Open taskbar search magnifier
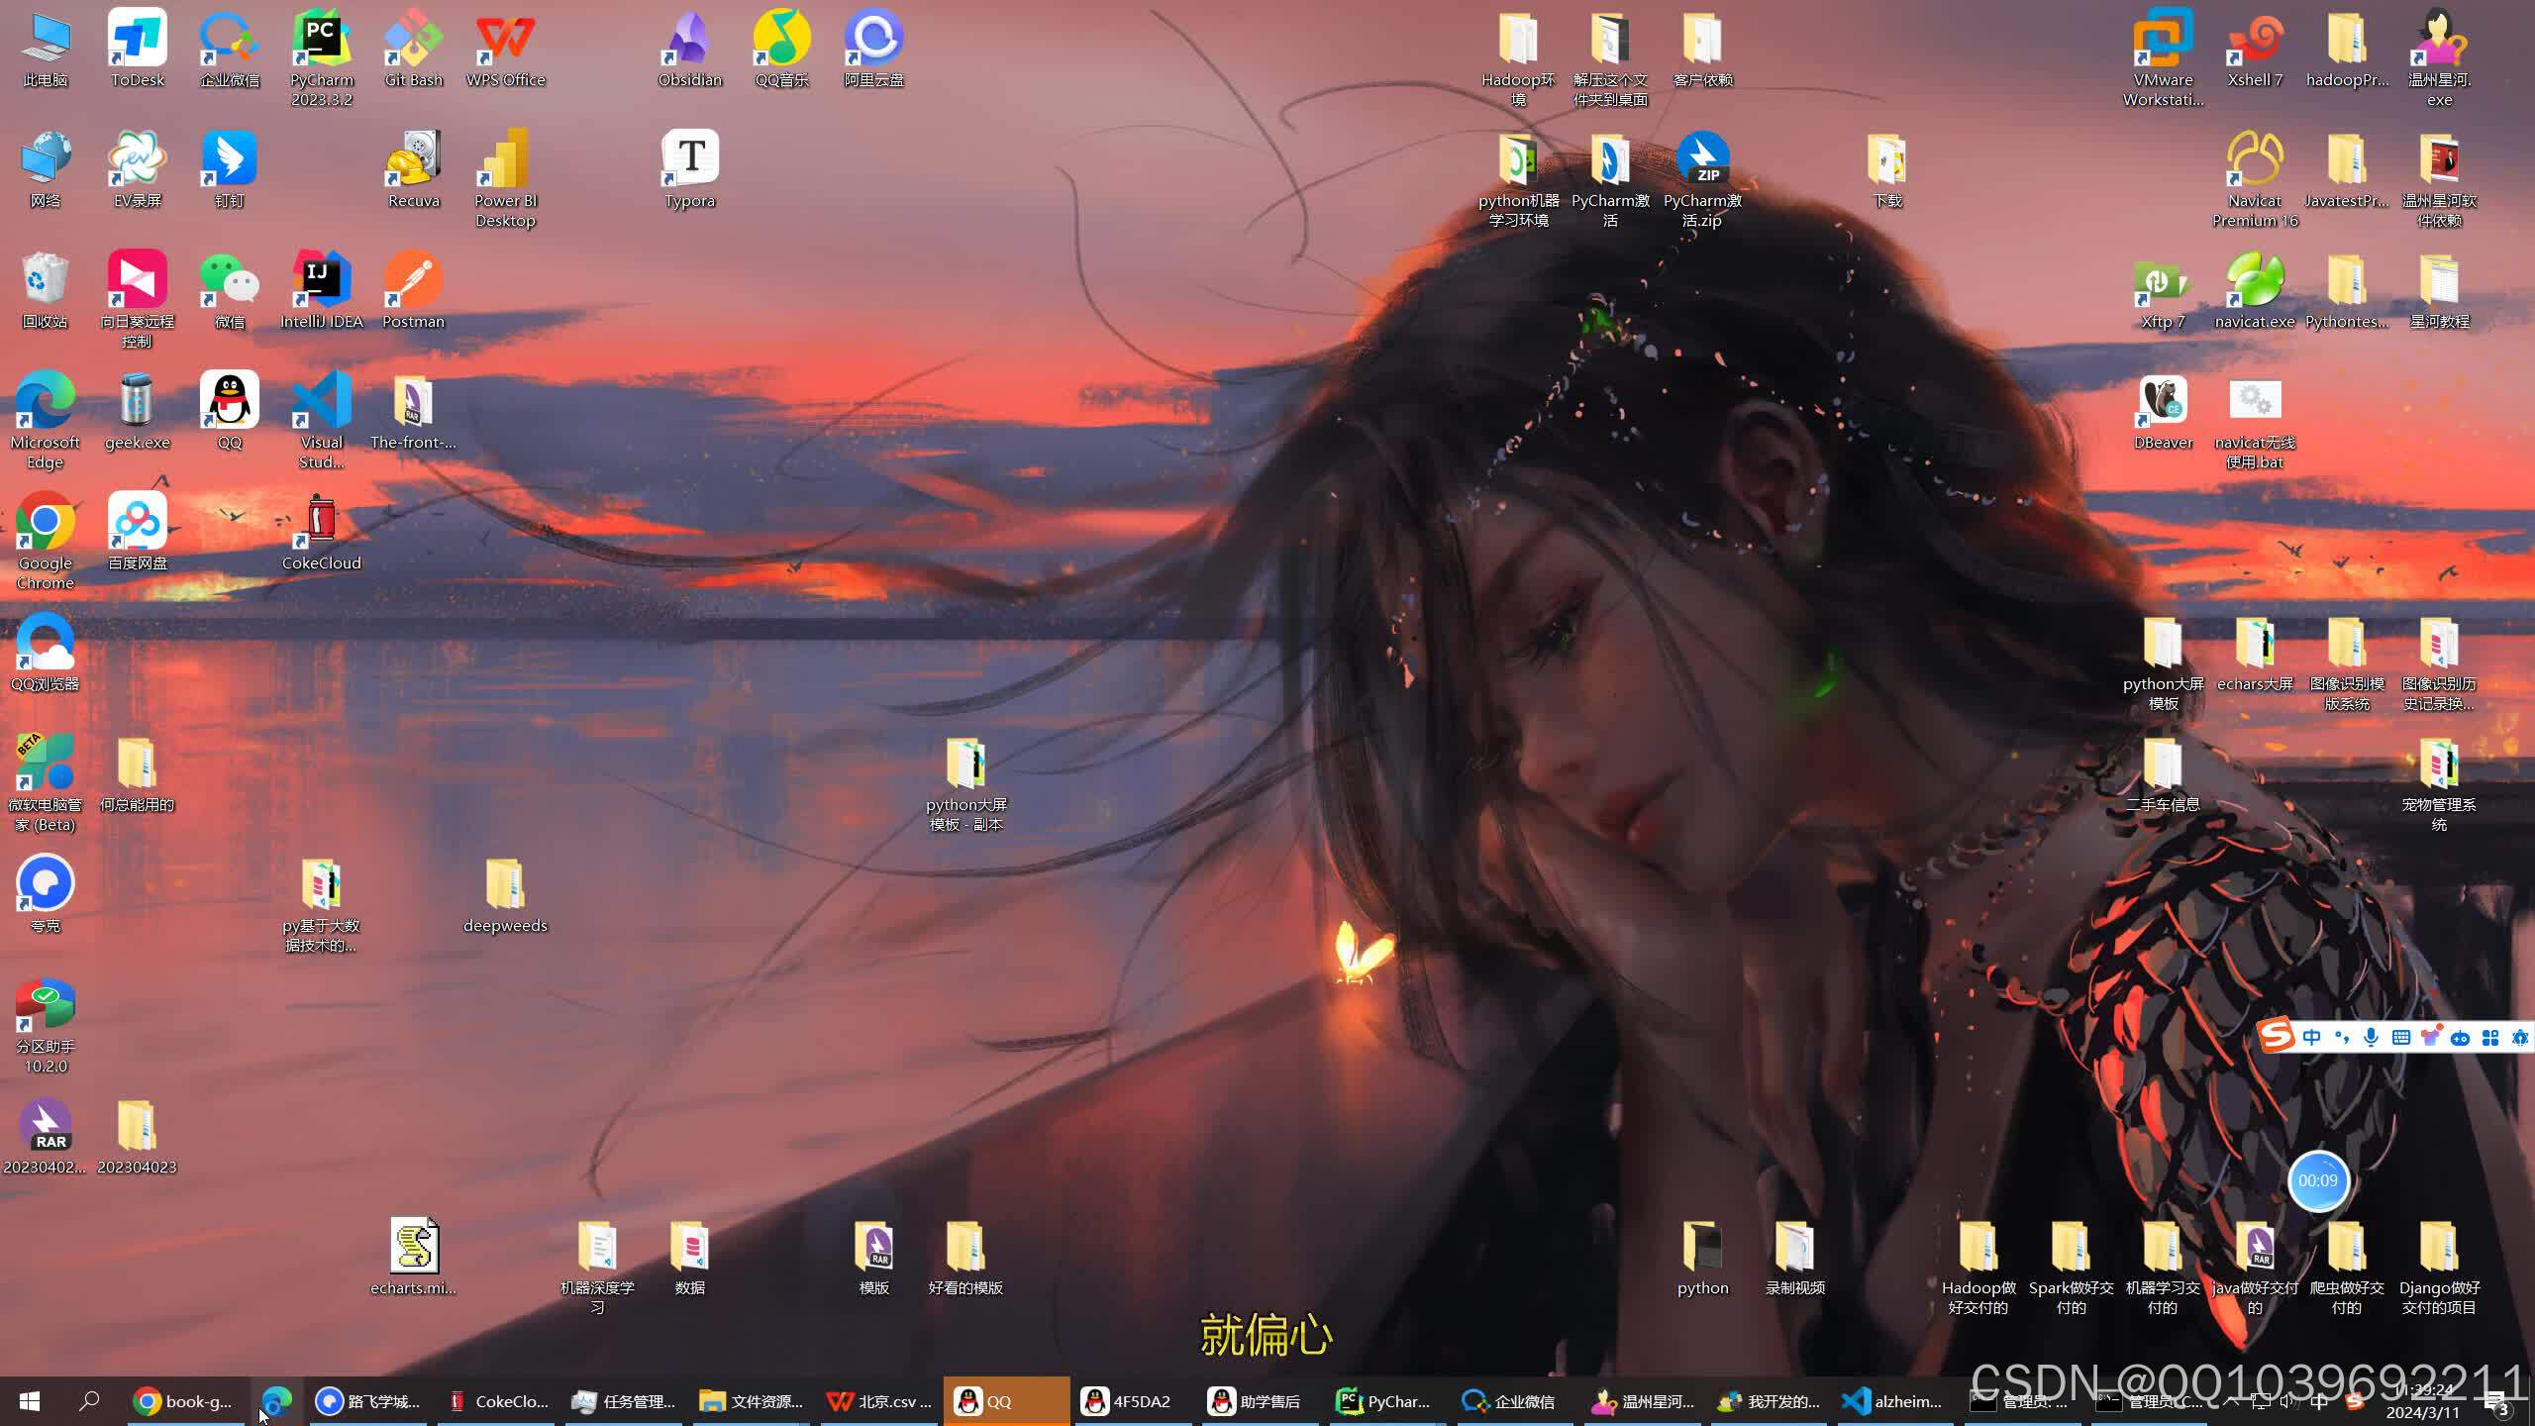Viewport: 2535px width, 1426px height. point(89,1401)
